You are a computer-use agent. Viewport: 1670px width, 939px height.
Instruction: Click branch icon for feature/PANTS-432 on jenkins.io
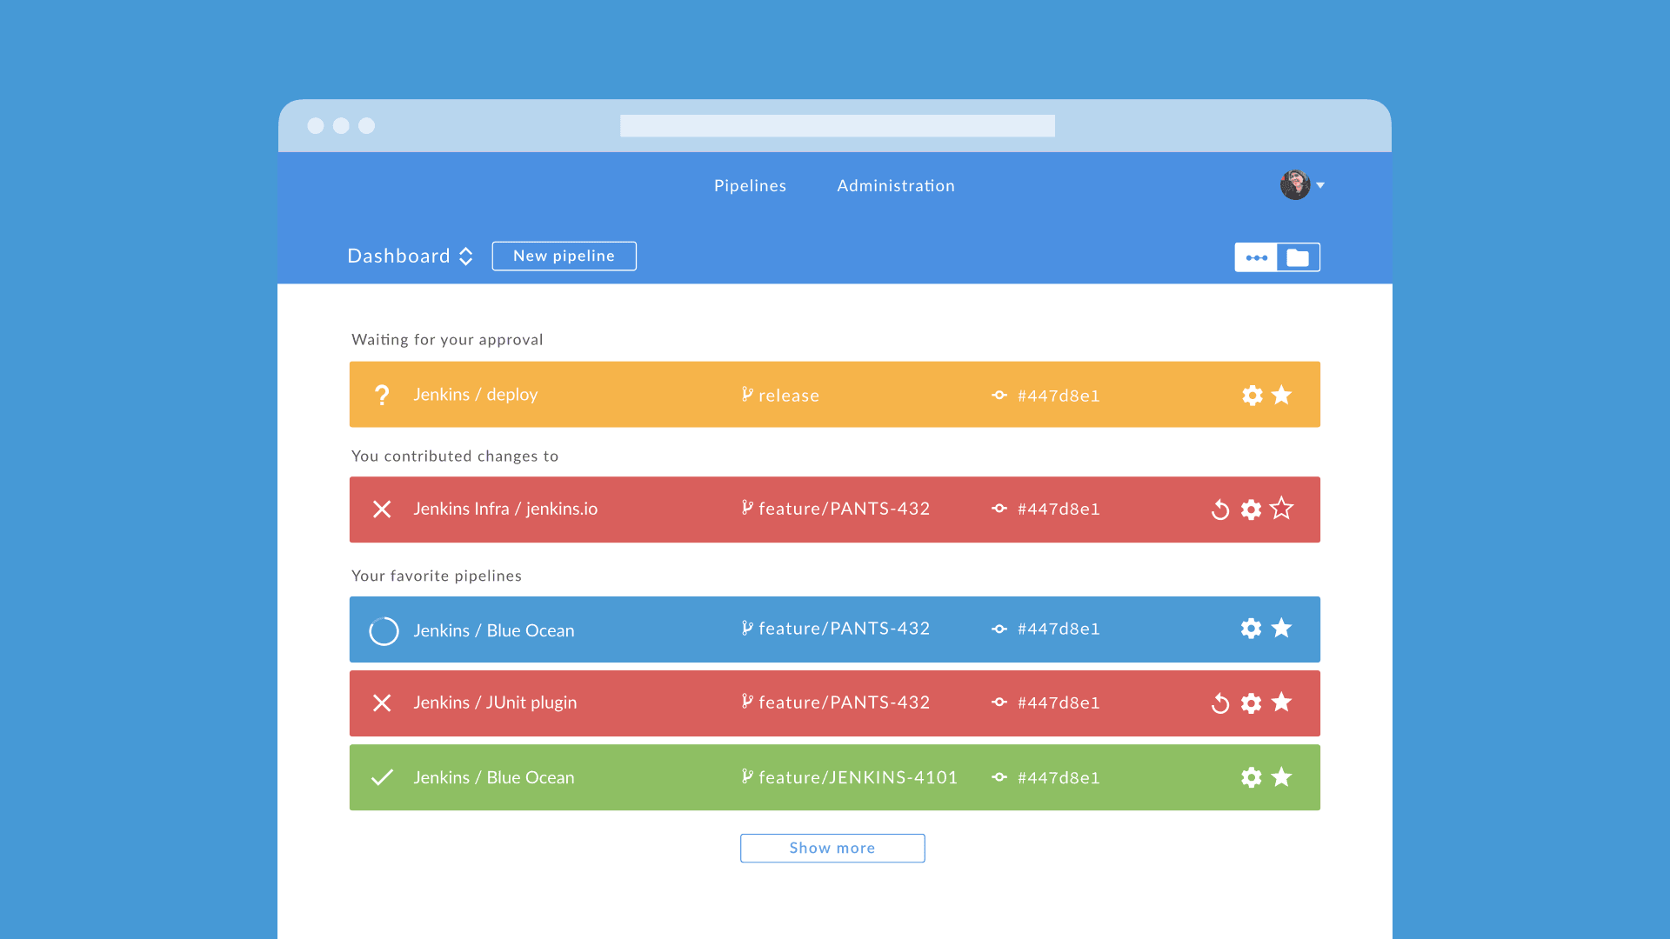click(x=746, y=509)
